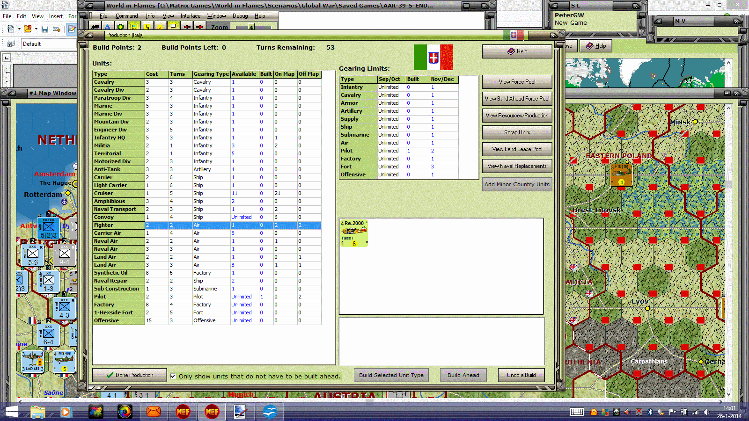Click Build Ahead button
749x421 pixels.
(463, 375)
